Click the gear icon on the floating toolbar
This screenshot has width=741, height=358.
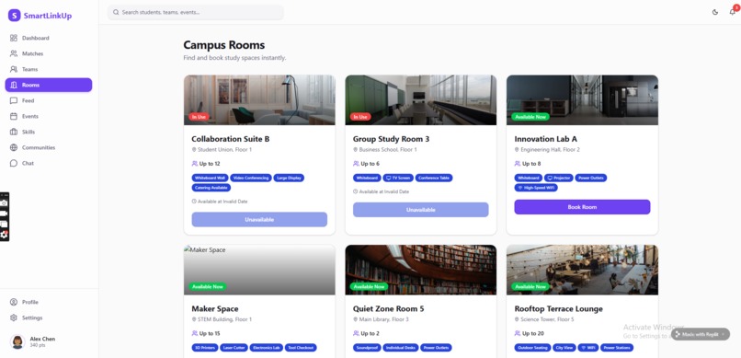4,235
